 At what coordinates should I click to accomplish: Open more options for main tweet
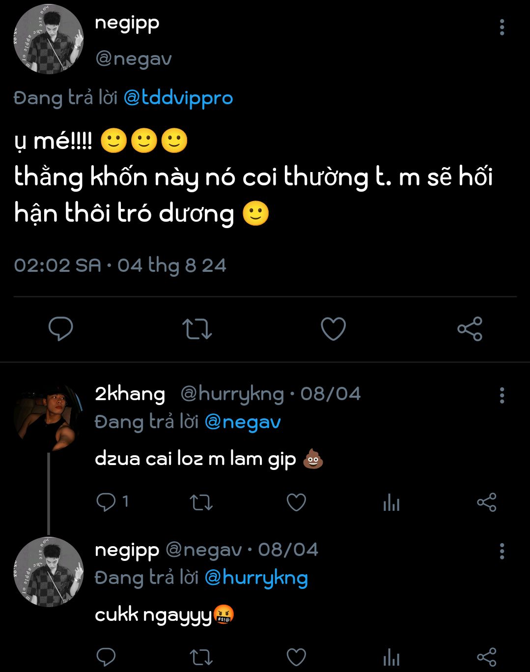[x=502, y=28]
